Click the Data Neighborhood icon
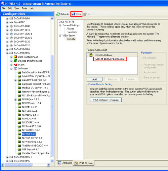 click(x=15, y=57)
